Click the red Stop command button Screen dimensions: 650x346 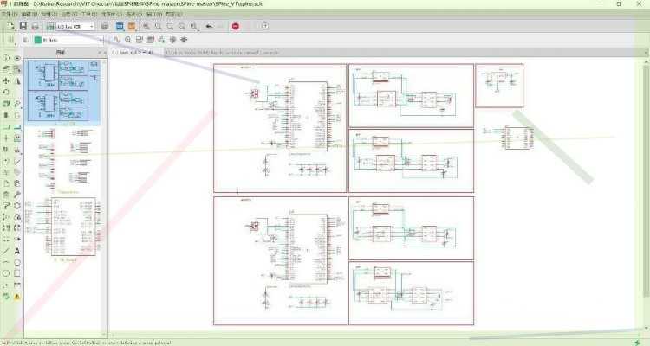pos(236,27)
